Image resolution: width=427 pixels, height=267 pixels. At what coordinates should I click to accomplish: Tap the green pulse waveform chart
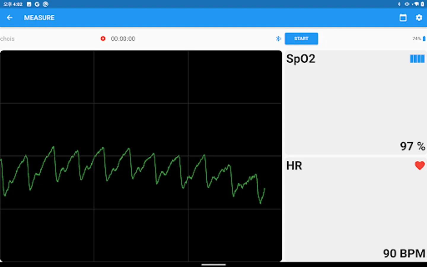[x=141, y=156]
